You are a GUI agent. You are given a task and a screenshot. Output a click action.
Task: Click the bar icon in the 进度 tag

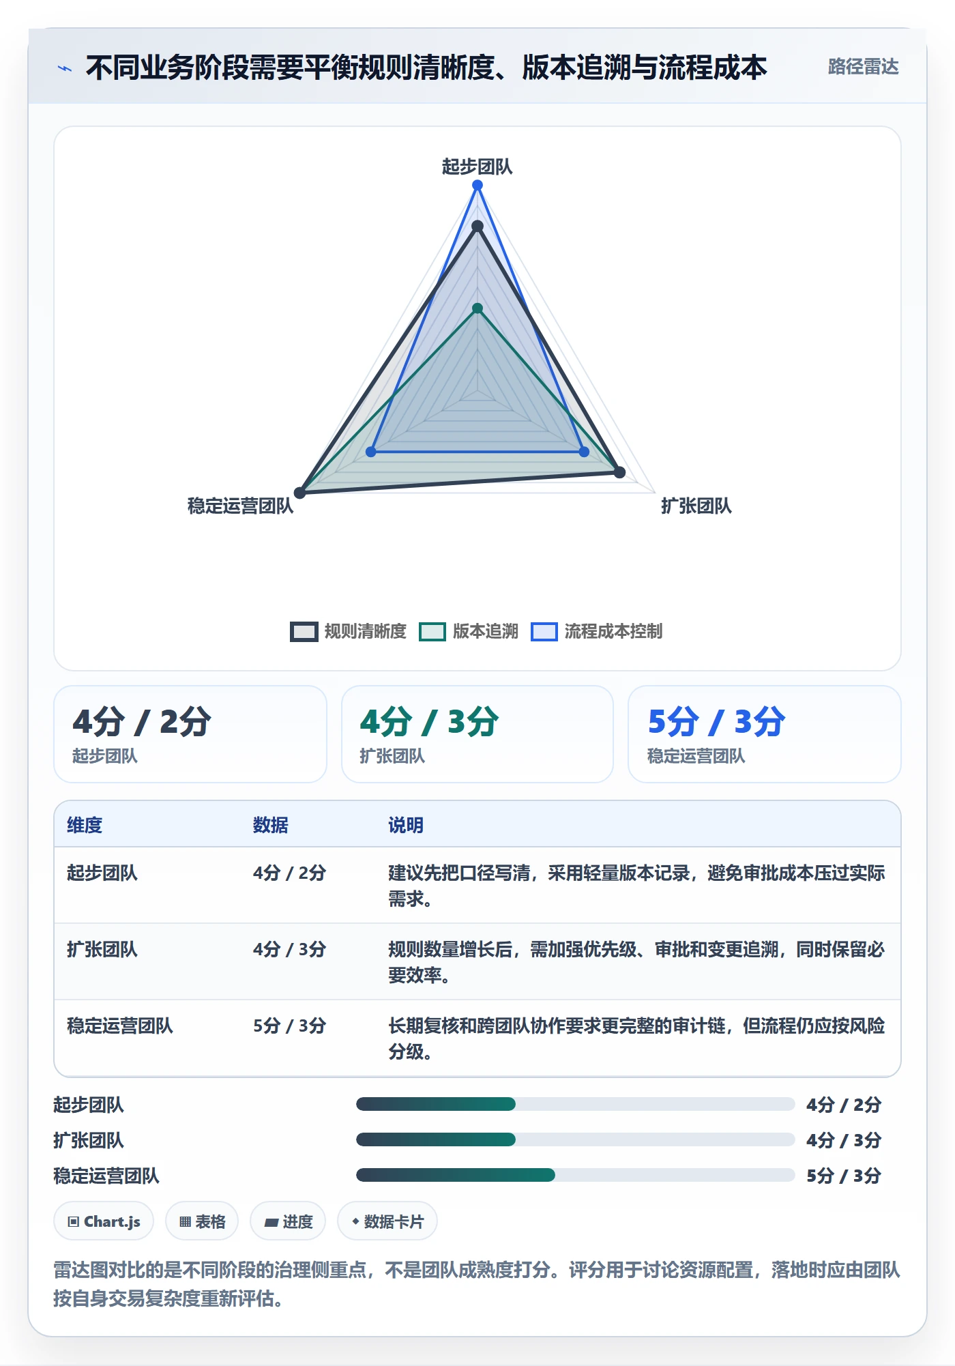[x=271, y=1223]
